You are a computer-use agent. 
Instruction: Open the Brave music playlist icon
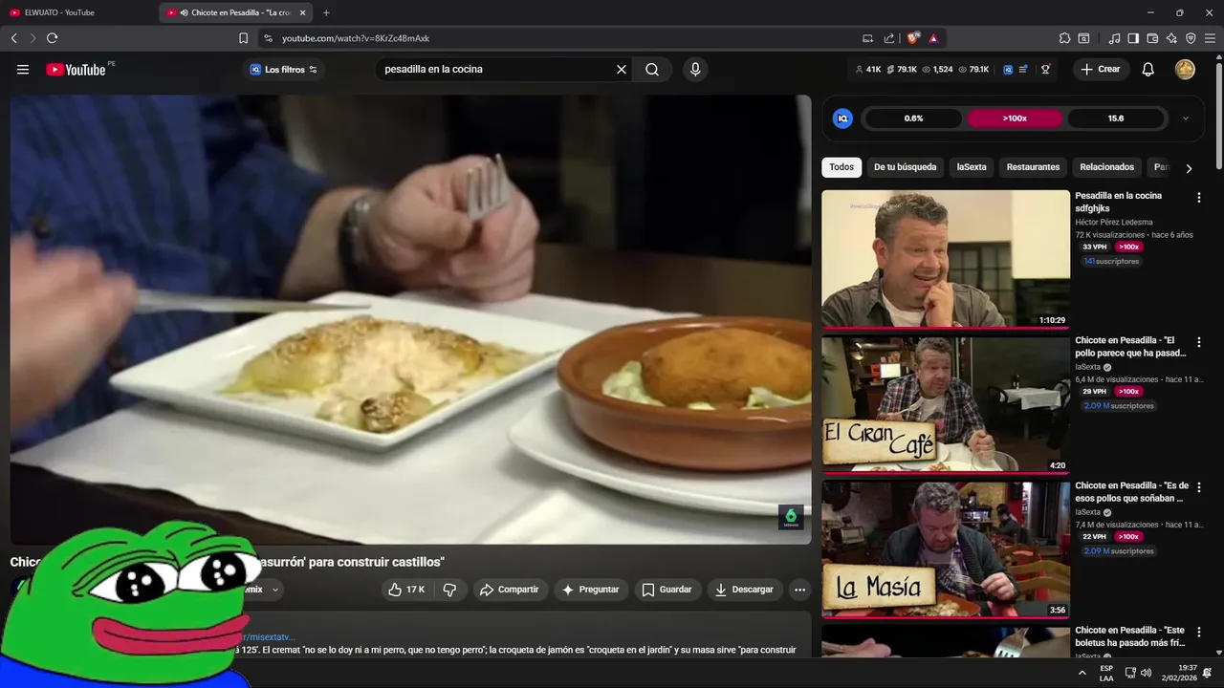pos(1114,38)
